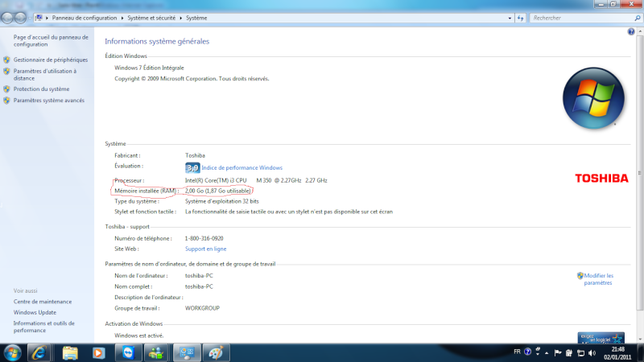The height and width of the screenshot is (362, 644).
Task: Click the battery power tray icon
Action: (x=569, y=353)
